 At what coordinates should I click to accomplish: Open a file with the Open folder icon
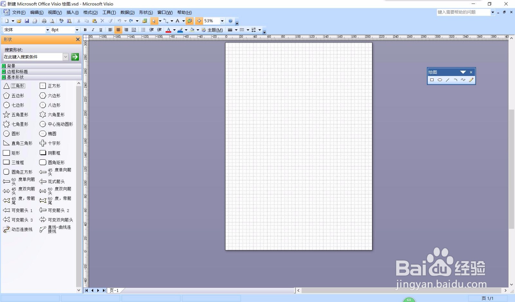[x=19, y=21]
